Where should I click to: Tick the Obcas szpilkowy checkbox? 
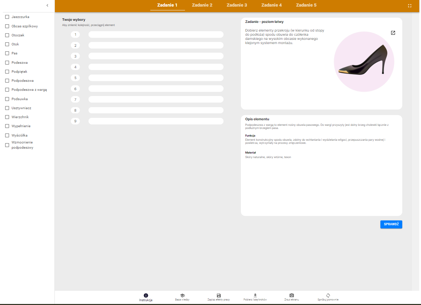click(7, 26)
